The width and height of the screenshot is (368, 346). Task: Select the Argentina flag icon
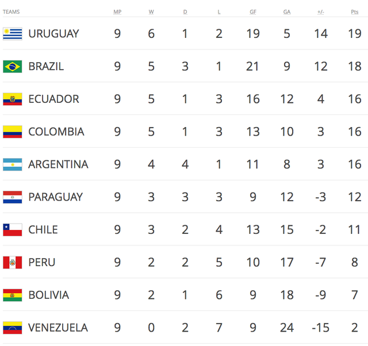(x=13, y=165)
